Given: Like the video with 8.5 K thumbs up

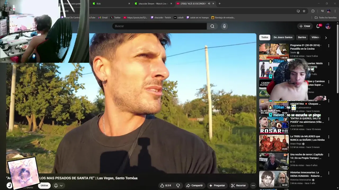Looking at the screenshot, I should tap(166, 186).
